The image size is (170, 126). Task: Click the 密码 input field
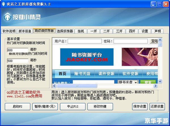pos(131,41)
